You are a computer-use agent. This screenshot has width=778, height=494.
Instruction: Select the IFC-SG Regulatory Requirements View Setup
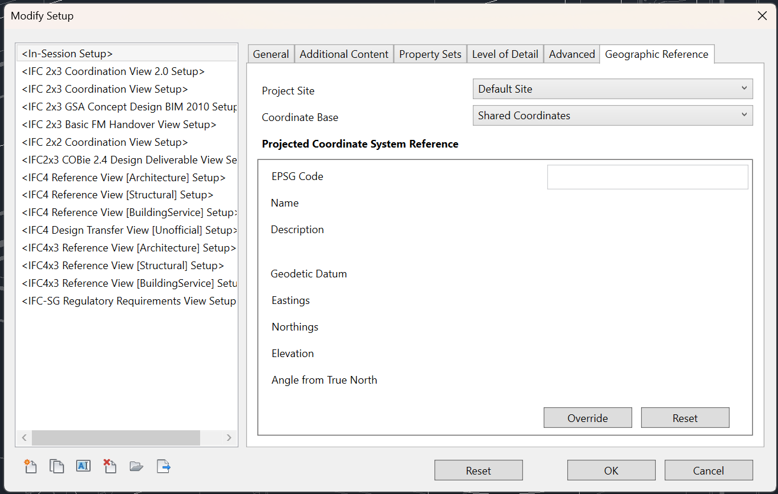click(x=127, y=301)
